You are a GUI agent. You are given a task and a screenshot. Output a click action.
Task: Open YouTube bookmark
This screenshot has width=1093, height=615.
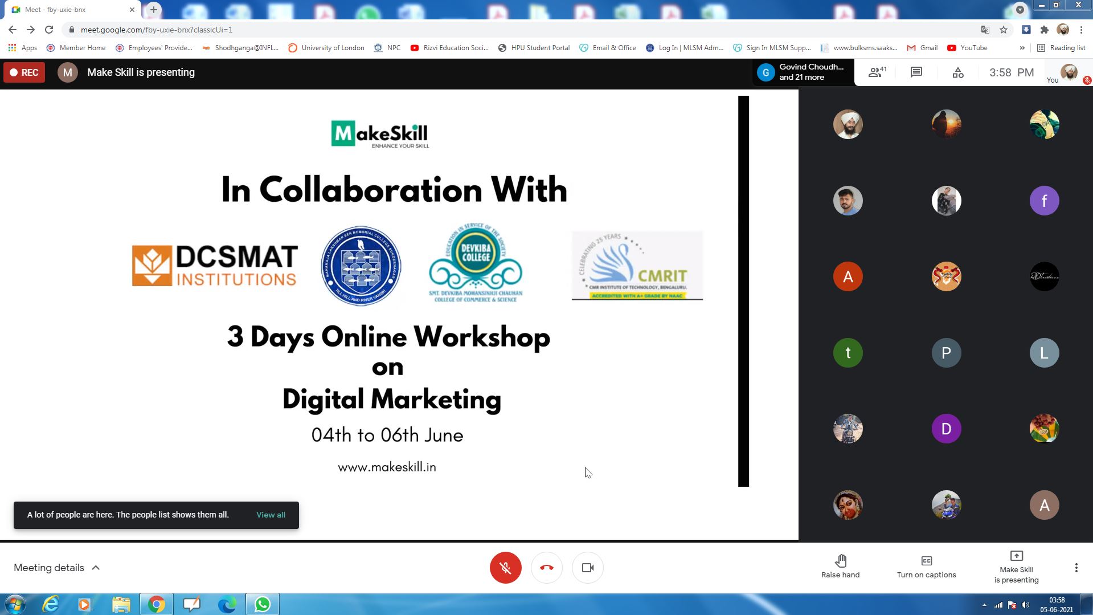(x=967, y=48)
